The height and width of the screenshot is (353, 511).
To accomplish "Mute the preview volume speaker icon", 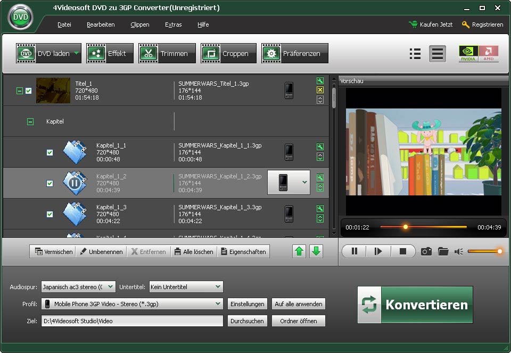I will (x=459, y=251).
